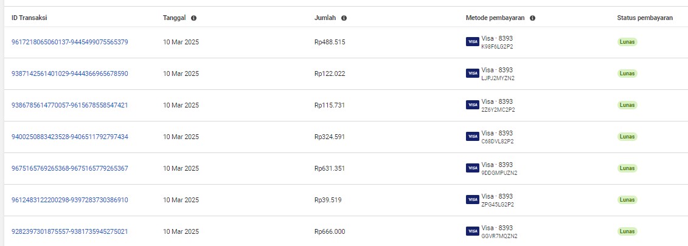Click Visa card icon for C68DVL82P2
Image resolution: width=688 pixels, height=246 pixels.
click(x=472, y=137)
